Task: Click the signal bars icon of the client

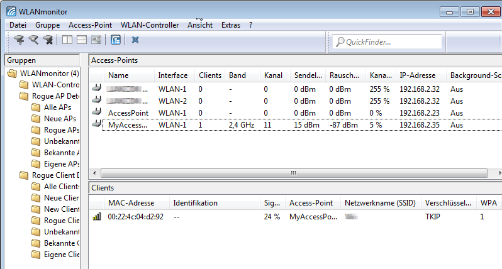Action: pos(96,216)
